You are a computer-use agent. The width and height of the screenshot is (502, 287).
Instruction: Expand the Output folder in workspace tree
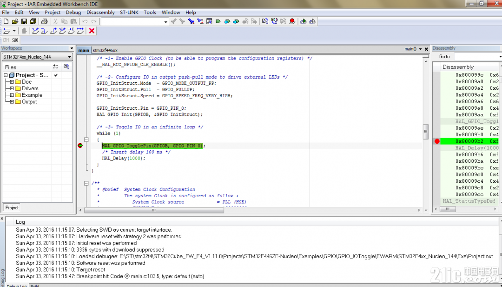[12, 102]
